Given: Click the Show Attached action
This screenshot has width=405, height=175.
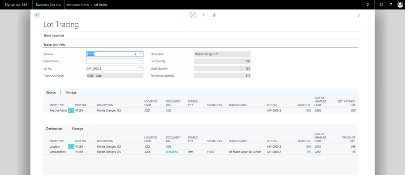Looking at the screenshot, I should [54, 36].
